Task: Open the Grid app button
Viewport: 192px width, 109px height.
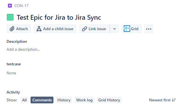Action: click(131, 29)
